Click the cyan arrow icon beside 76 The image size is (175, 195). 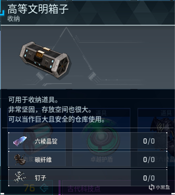(44, 188)
